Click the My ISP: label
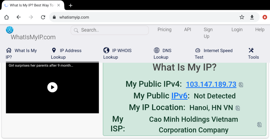Viewport: 270px width, 139px height. (x=118, y=124)
